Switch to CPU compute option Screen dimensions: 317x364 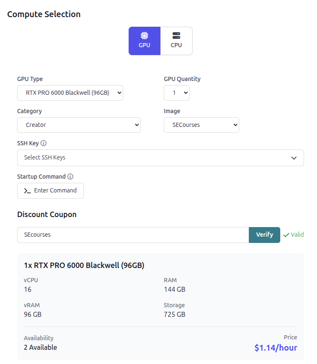tap(176, 41)
